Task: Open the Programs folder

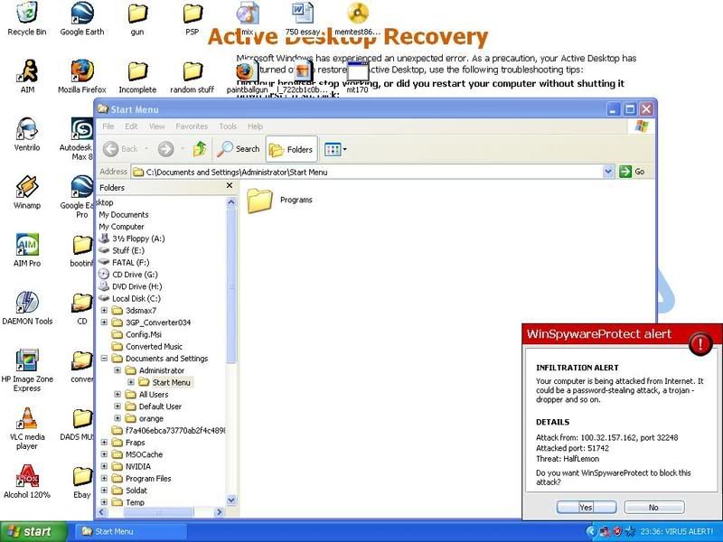Action: 280,201
